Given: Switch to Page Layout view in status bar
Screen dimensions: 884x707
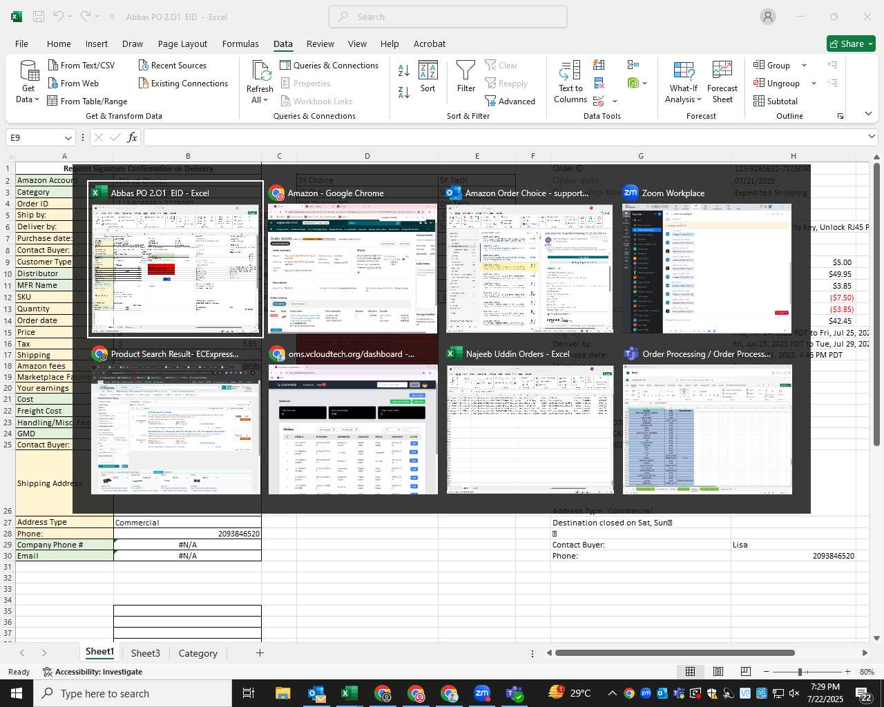Looking at the screenshot, I should [718, 672].
